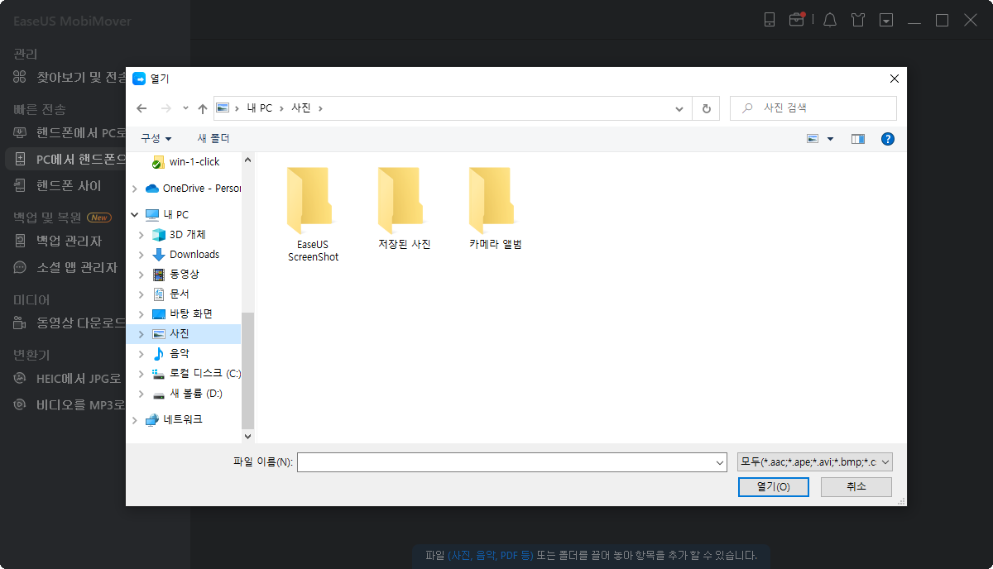Open the view options dropdown arrow
Viewport: 993px width, 569px height.
pyautogui.click(x=831, y=139)
